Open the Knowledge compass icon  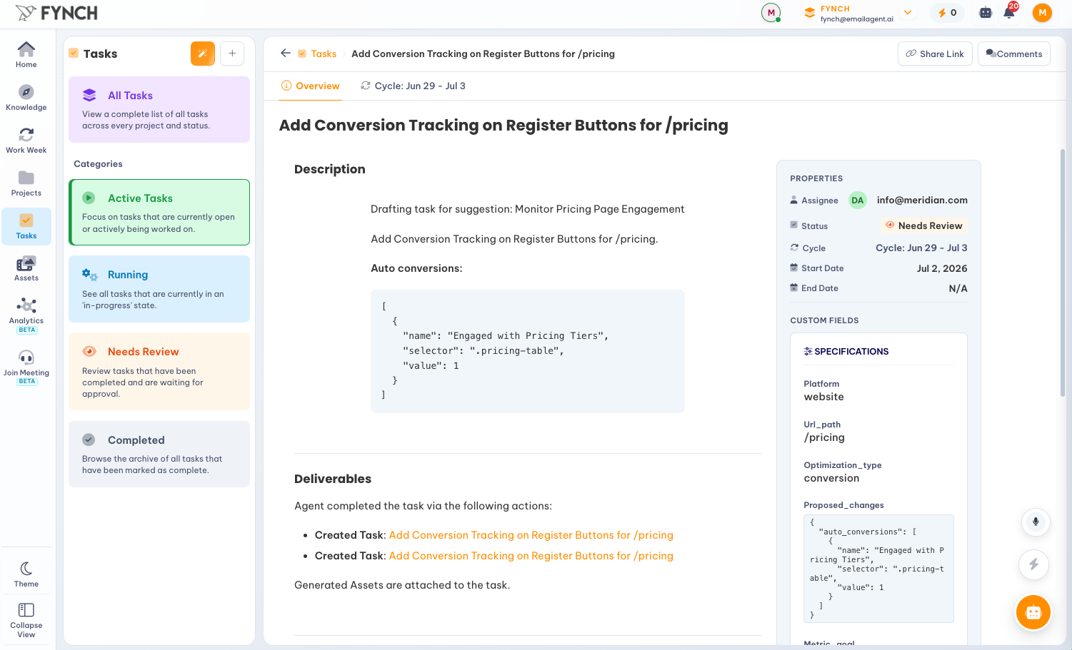pos(26,92)
